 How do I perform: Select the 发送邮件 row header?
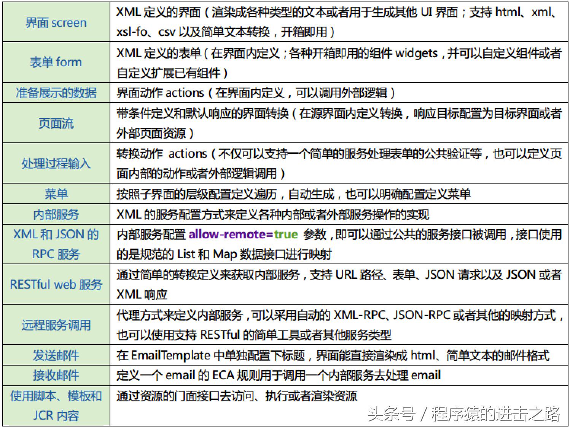56,355
